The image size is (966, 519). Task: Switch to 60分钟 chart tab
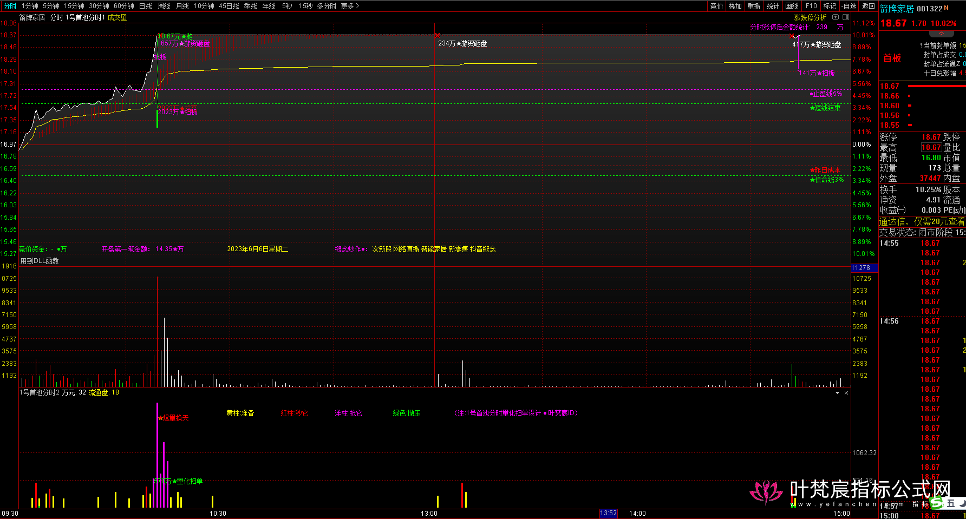click(x=124, y=6)
